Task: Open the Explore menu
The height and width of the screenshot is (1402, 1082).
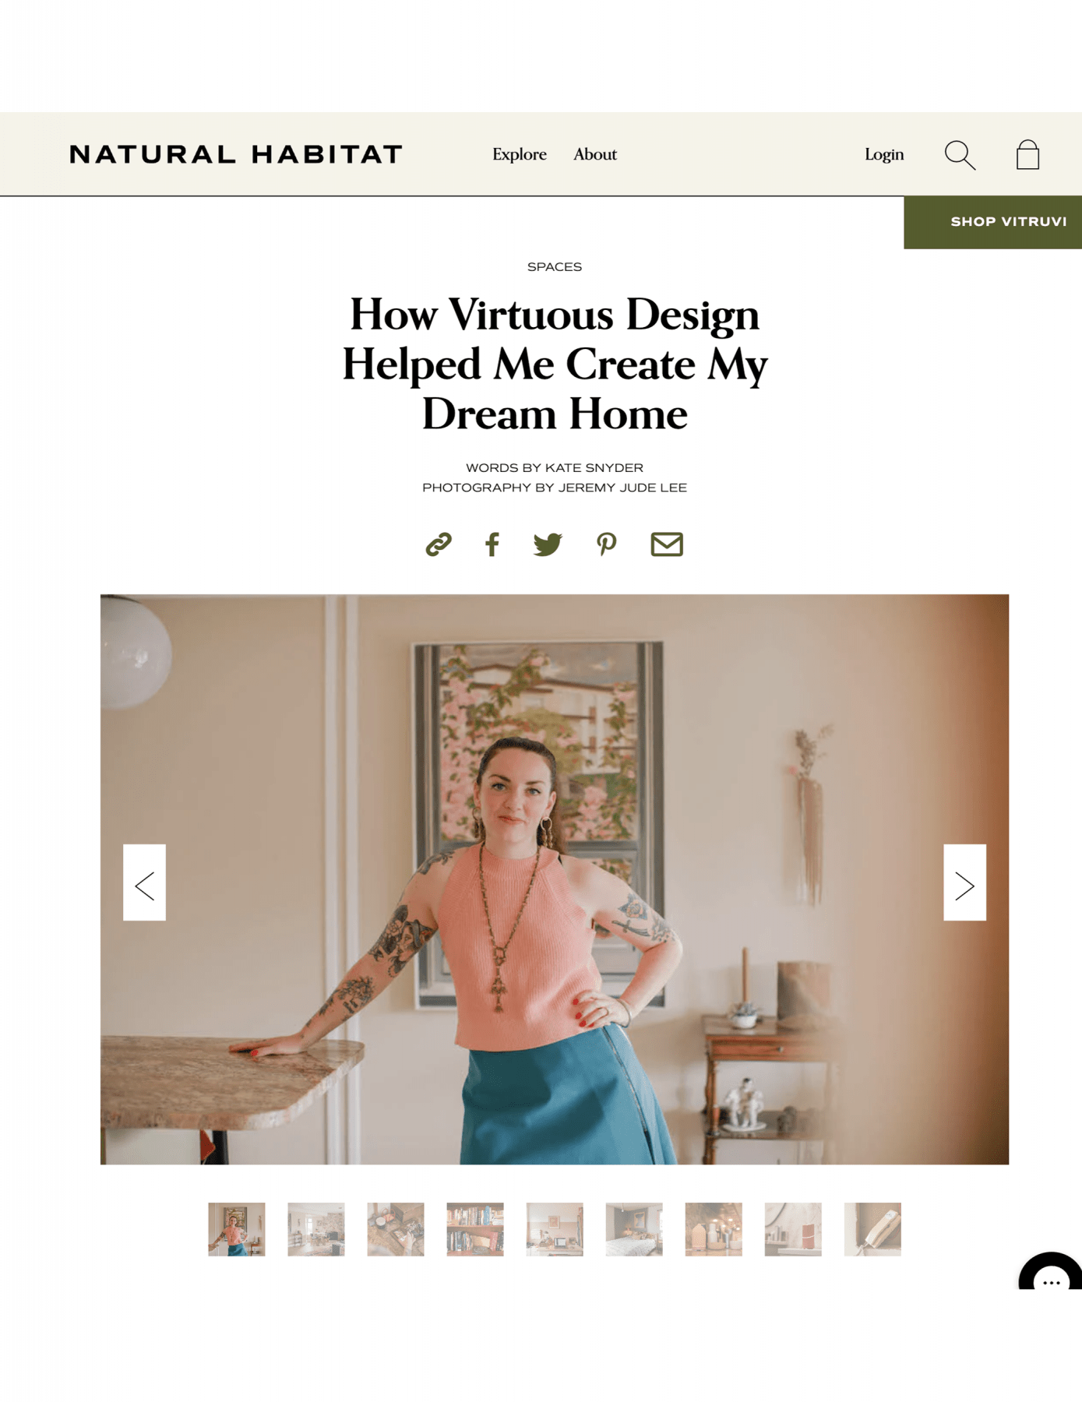Action: point(520,154)
